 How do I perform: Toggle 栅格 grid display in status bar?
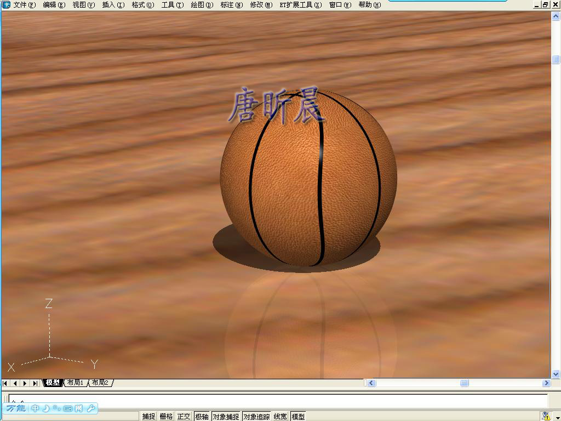166,417
